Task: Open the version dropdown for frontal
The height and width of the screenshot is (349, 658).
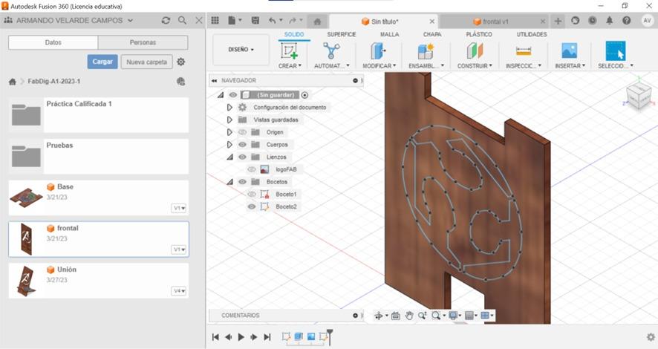Action: [179, 249]
